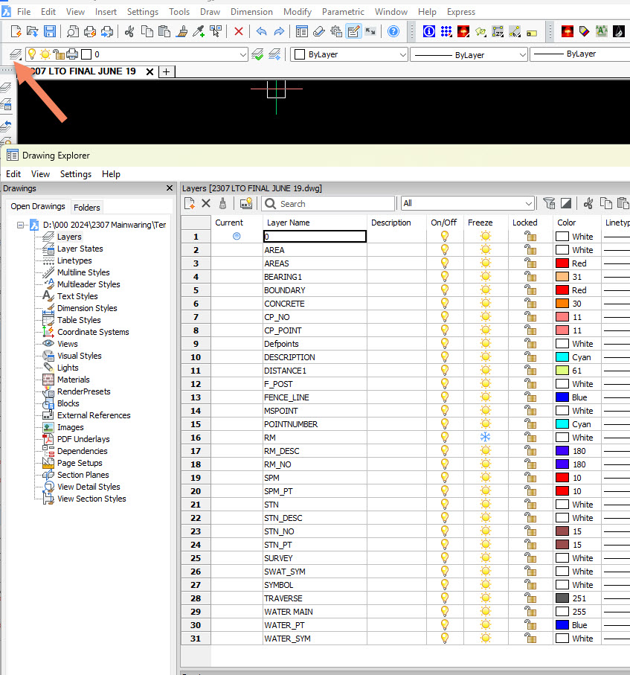Open a drawing with the Open folder icon
630x675 pixels.
[32, 31]
